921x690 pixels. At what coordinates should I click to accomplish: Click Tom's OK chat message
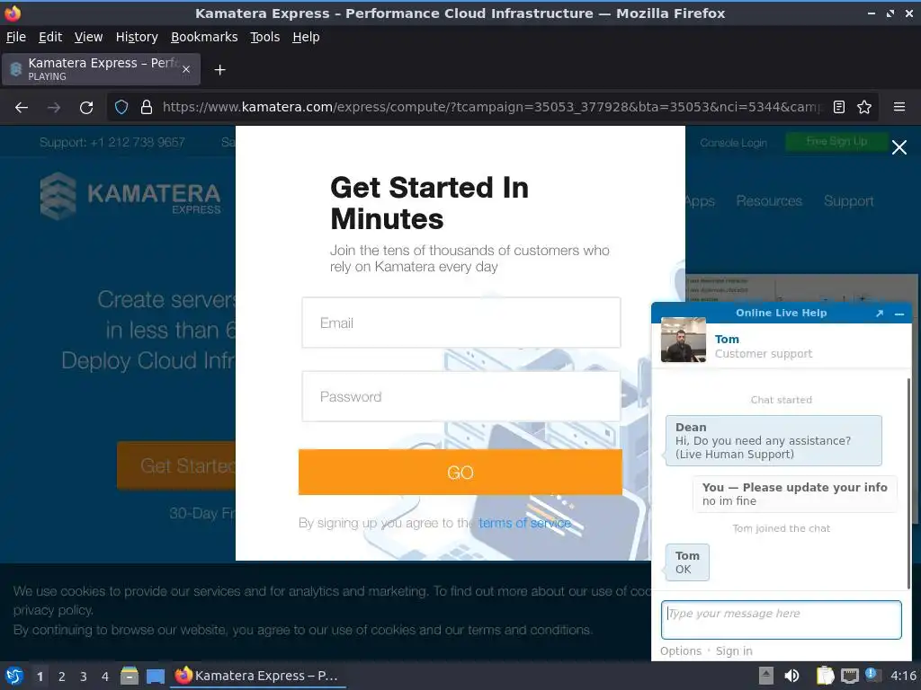point(687,562)
